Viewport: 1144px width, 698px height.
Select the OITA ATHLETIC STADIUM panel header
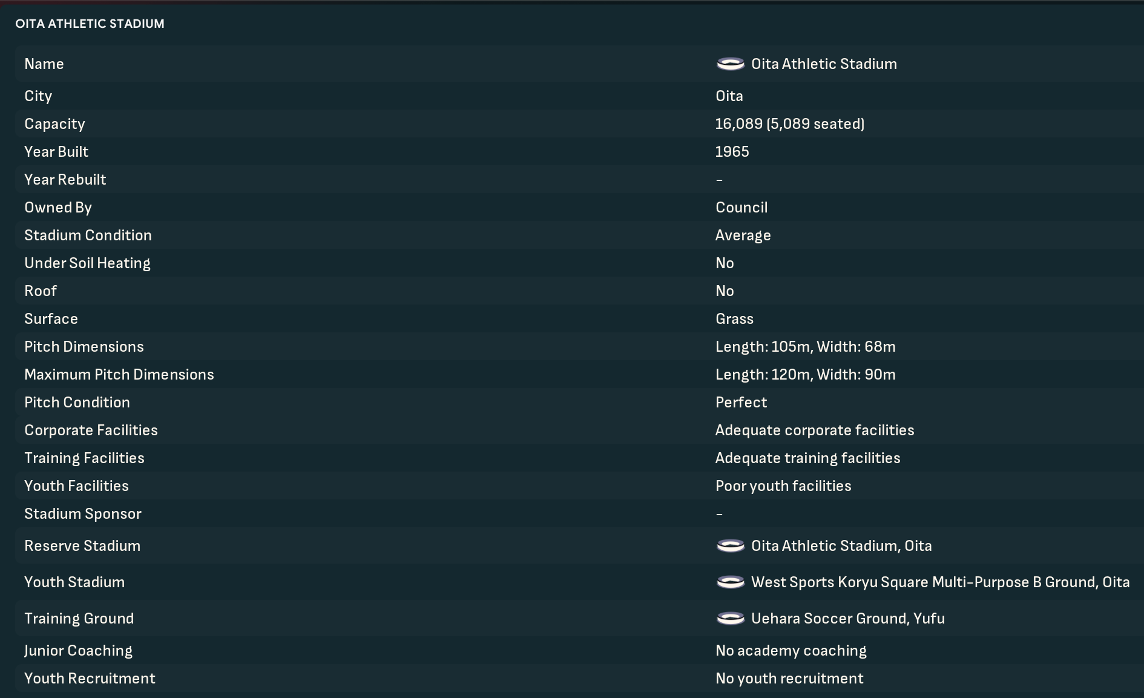(x=90, y=24)
